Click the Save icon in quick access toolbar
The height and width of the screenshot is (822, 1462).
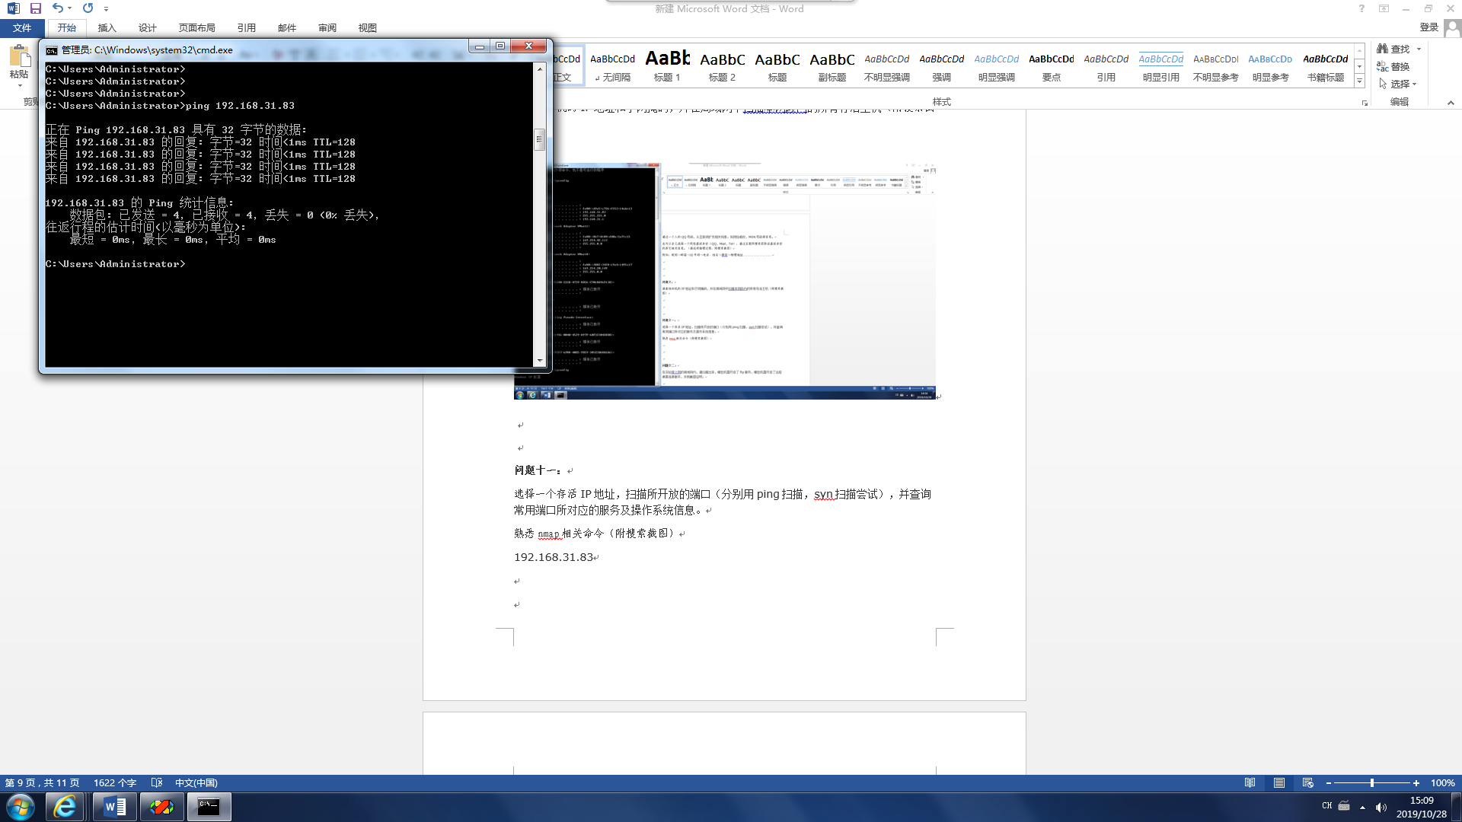click(35, 8)
